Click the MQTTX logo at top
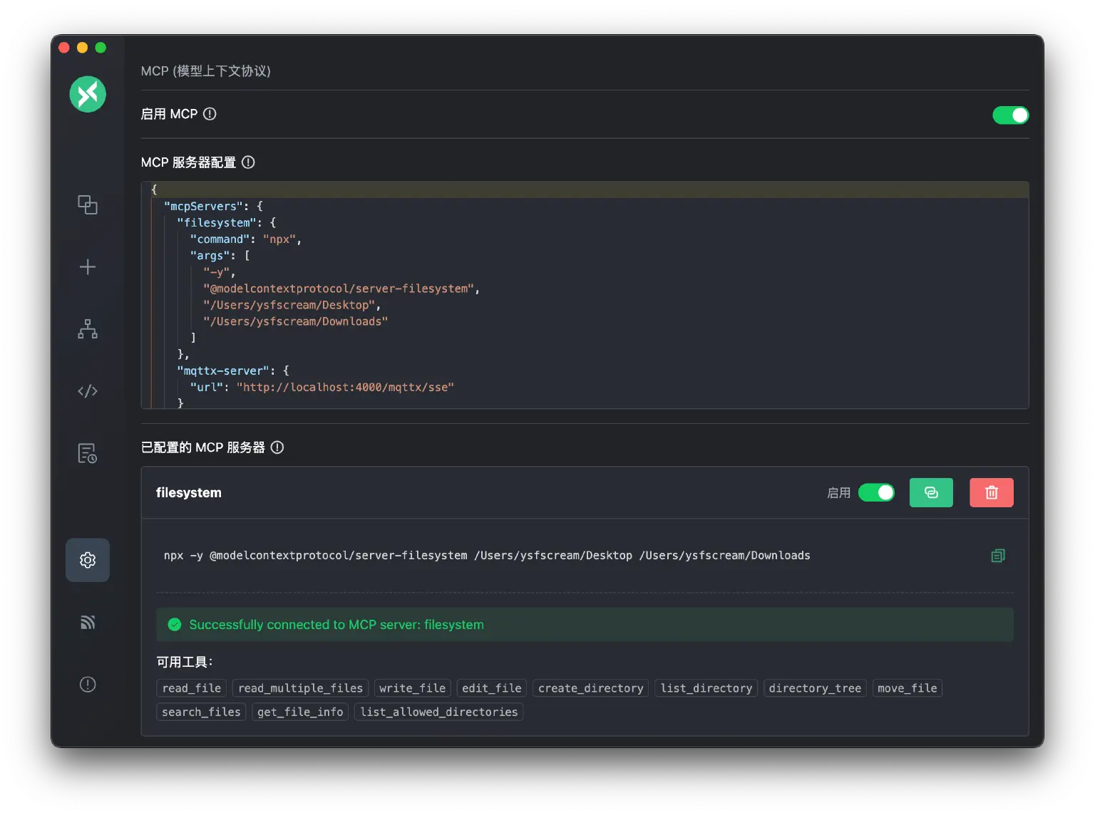Image resolution: width=1095 pixels, height=815 pixels. tap(88, 94)
